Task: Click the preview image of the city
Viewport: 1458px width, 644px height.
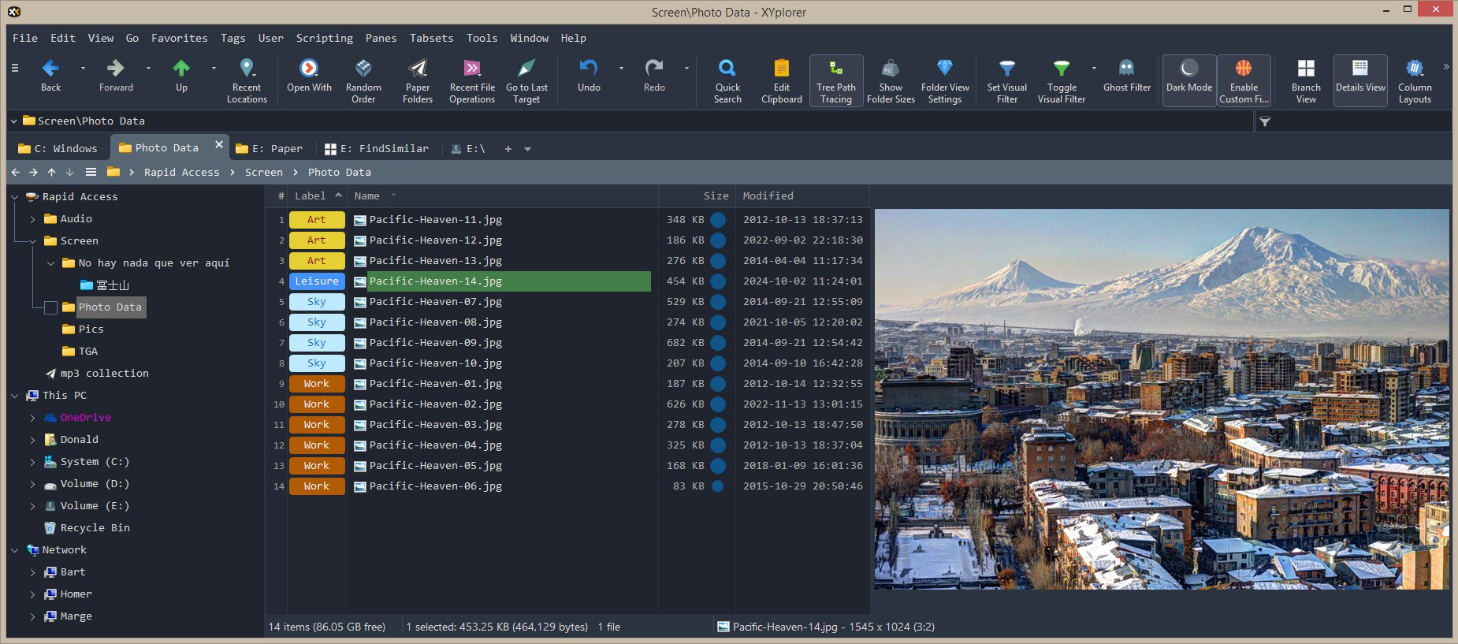Action: pos(1162,399)
